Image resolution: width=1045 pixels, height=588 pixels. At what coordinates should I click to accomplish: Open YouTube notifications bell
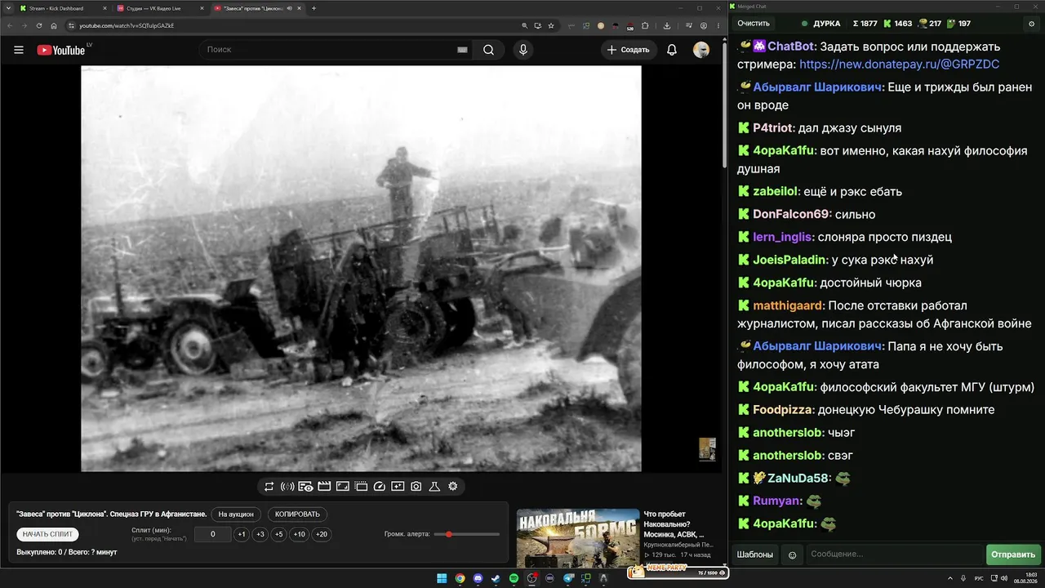pos(672,50)
